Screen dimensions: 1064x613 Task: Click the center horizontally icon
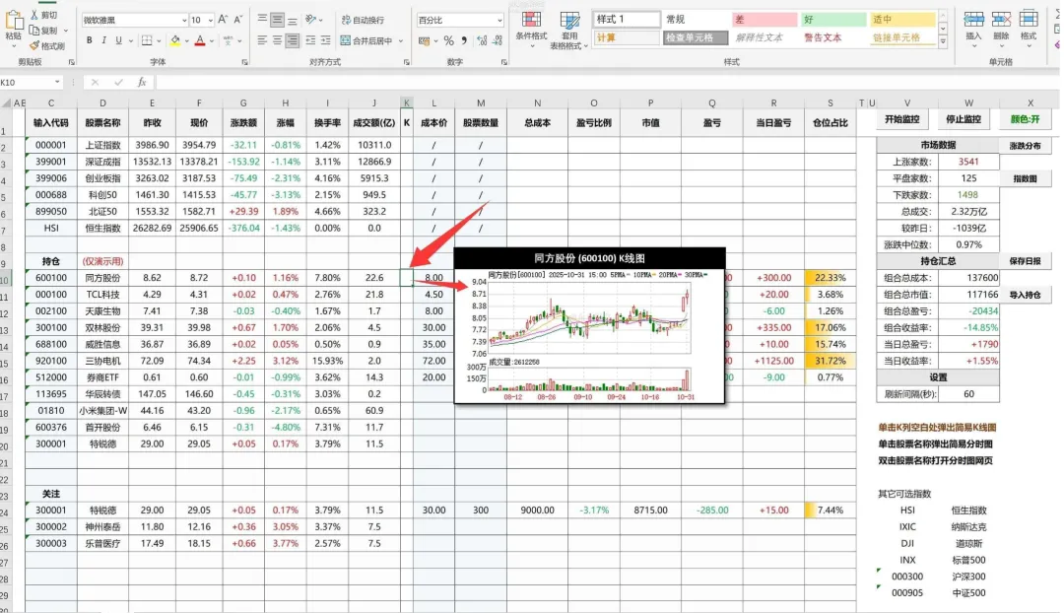pyautogui.click(x=277, y=40)
